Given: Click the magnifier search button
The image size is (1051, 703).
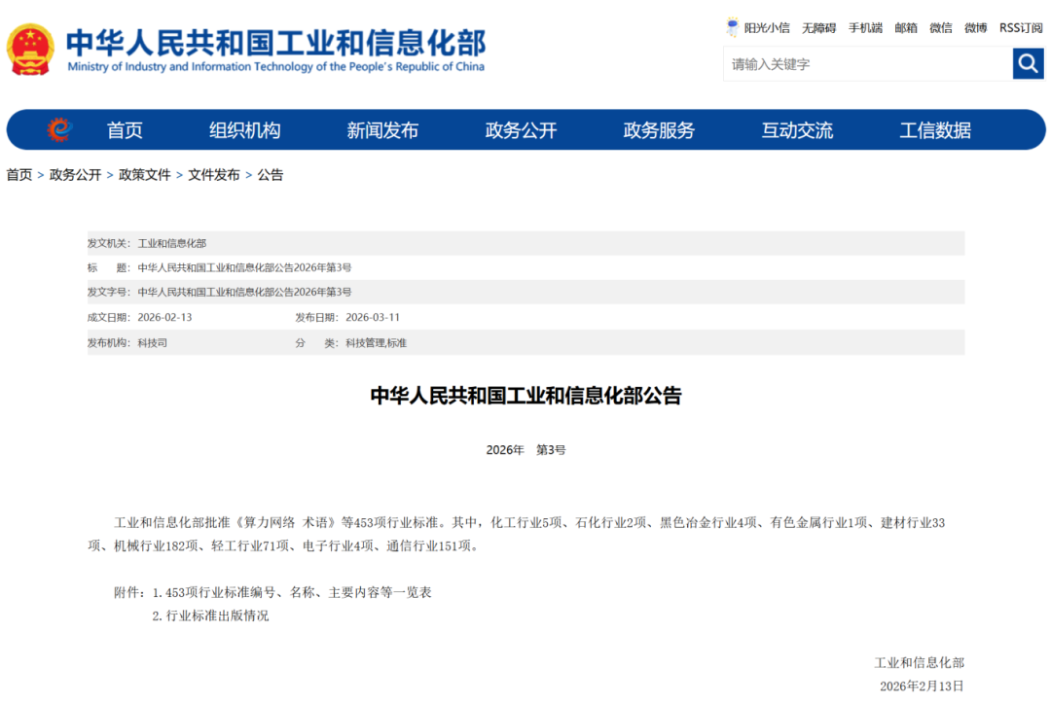Looking at the screenshot, I should coord(1028,64).
